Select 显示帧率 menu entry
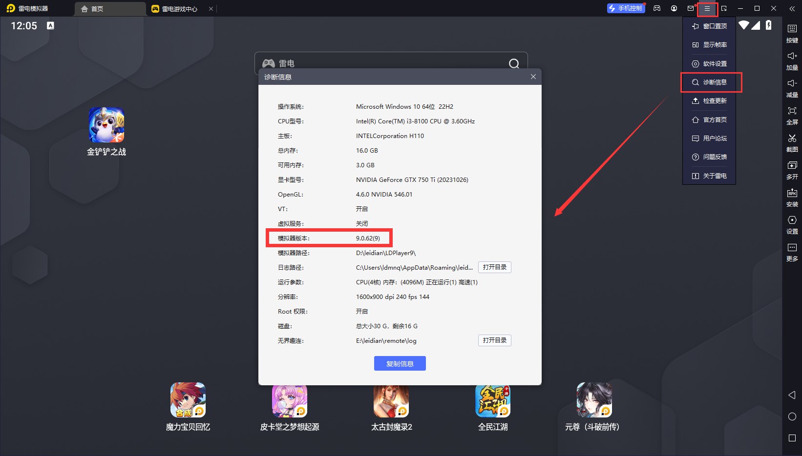The width and height of the screenshot is (802, 456). [x=709, y=45]
